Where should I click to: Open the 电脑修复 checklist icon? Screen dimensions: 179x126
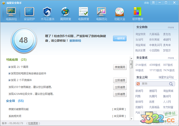click(x=83, y=12)
